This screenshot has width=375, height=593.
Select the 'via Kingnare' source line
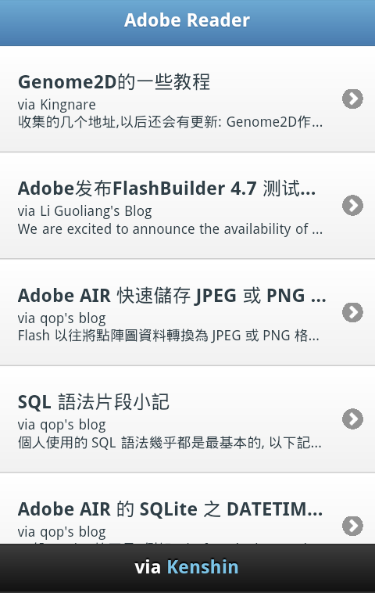[x=57, y=105]
